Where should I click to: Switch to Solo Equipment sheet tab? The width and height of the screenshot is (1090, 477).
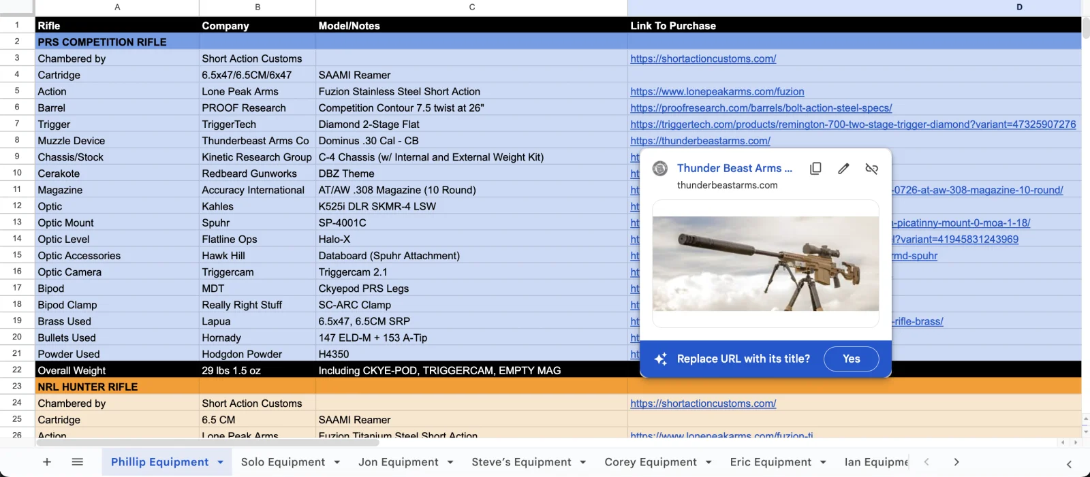coord(283,462)
